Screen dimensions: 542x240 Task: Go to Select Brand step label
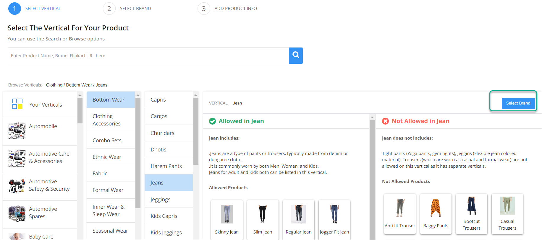point(135,9)
